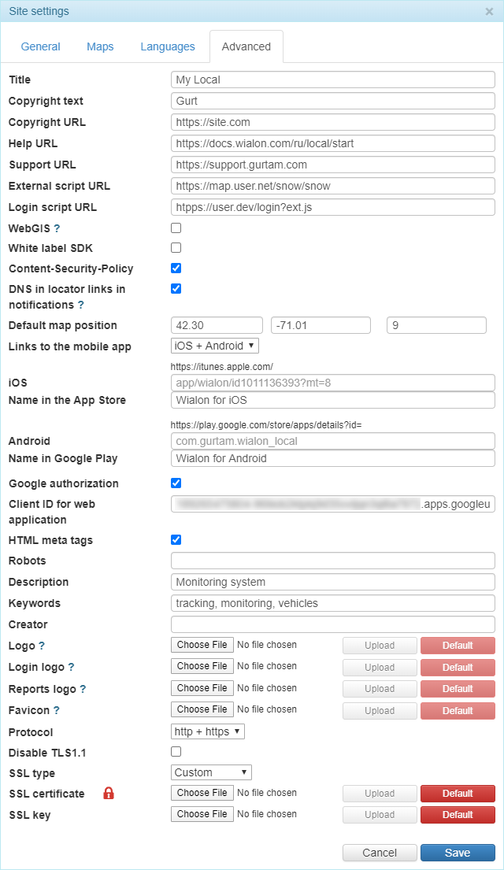Toggle the White label SDK checkbox
Viewport: 504px width, 870px height.
tap(176, 248)
